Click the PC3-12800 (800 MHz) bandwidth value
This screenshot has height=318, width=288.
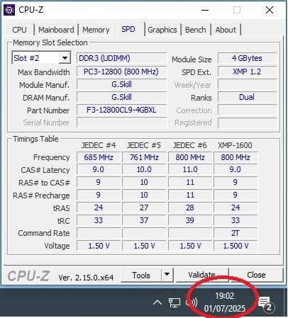click(x=121, y=72)
